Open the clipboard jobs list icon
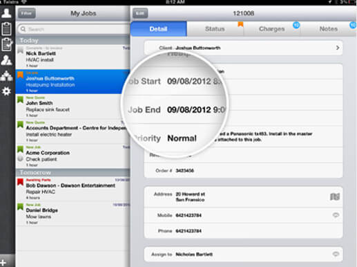357x267 pixels. (6, 28)
